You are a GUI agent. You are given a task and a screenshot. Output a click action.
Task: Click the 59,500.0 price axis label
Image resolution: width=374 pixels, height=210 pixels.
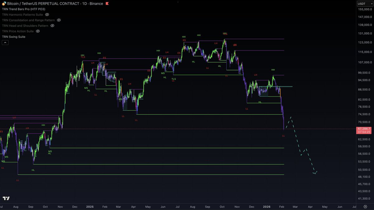(364, 146)
